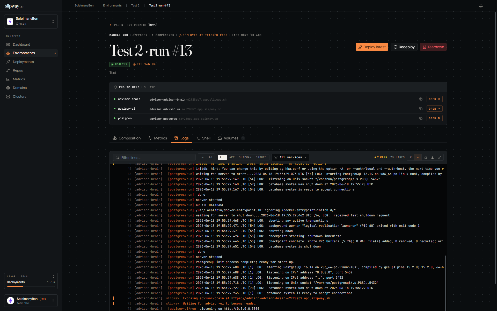Open user options three-dot menu

pyautogui.click(x=53, y=301)
